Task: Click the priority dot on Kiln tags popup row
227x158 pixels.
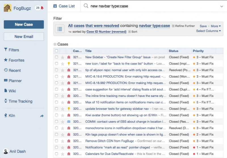Action: click(x=194, y=134)
